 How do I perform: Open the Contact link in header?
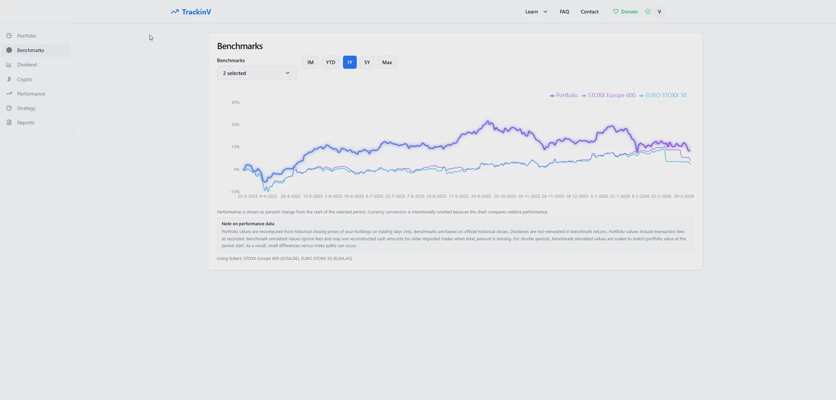[x=589, y=12]
